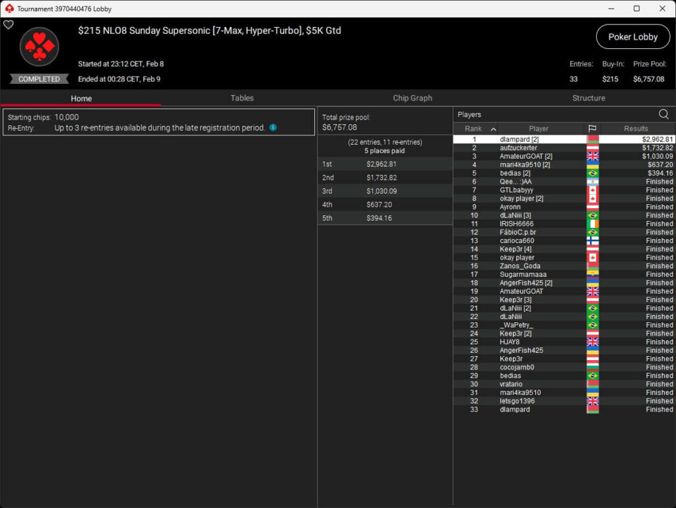Sort players by the Player column header
The height and width of the screenshot is (508, 676).
tap(538, 129)
